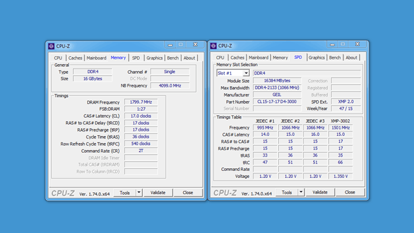The width and height of the screenshot is (414, 233).
Task: Click the FSB:DRAM 1:27 value
Action: click(x=141, y=109)
